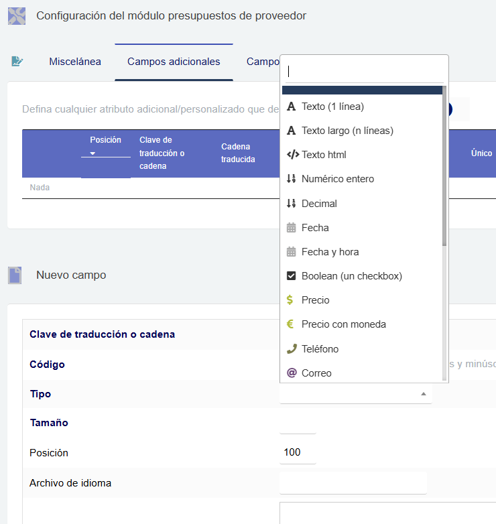Screen dimensions: 496x524
Task: Collapse the Tipo dropdown arrow
Action: point(423,394)
